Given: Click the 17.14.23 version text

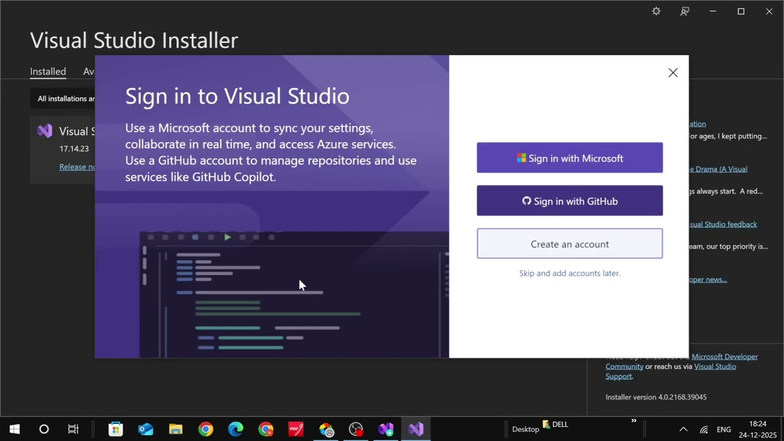Looking at the screenshot, I should click(x=74, y=149).
